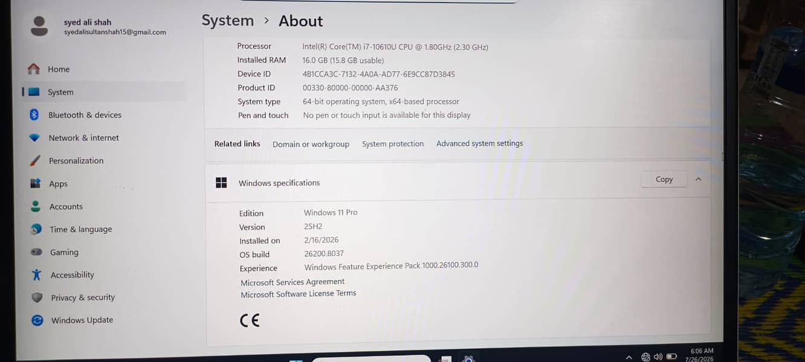The height and width of the screenshot is (362, 805).
Task: Click the System monitor icon in sidebar
Action: click(34, 92)
